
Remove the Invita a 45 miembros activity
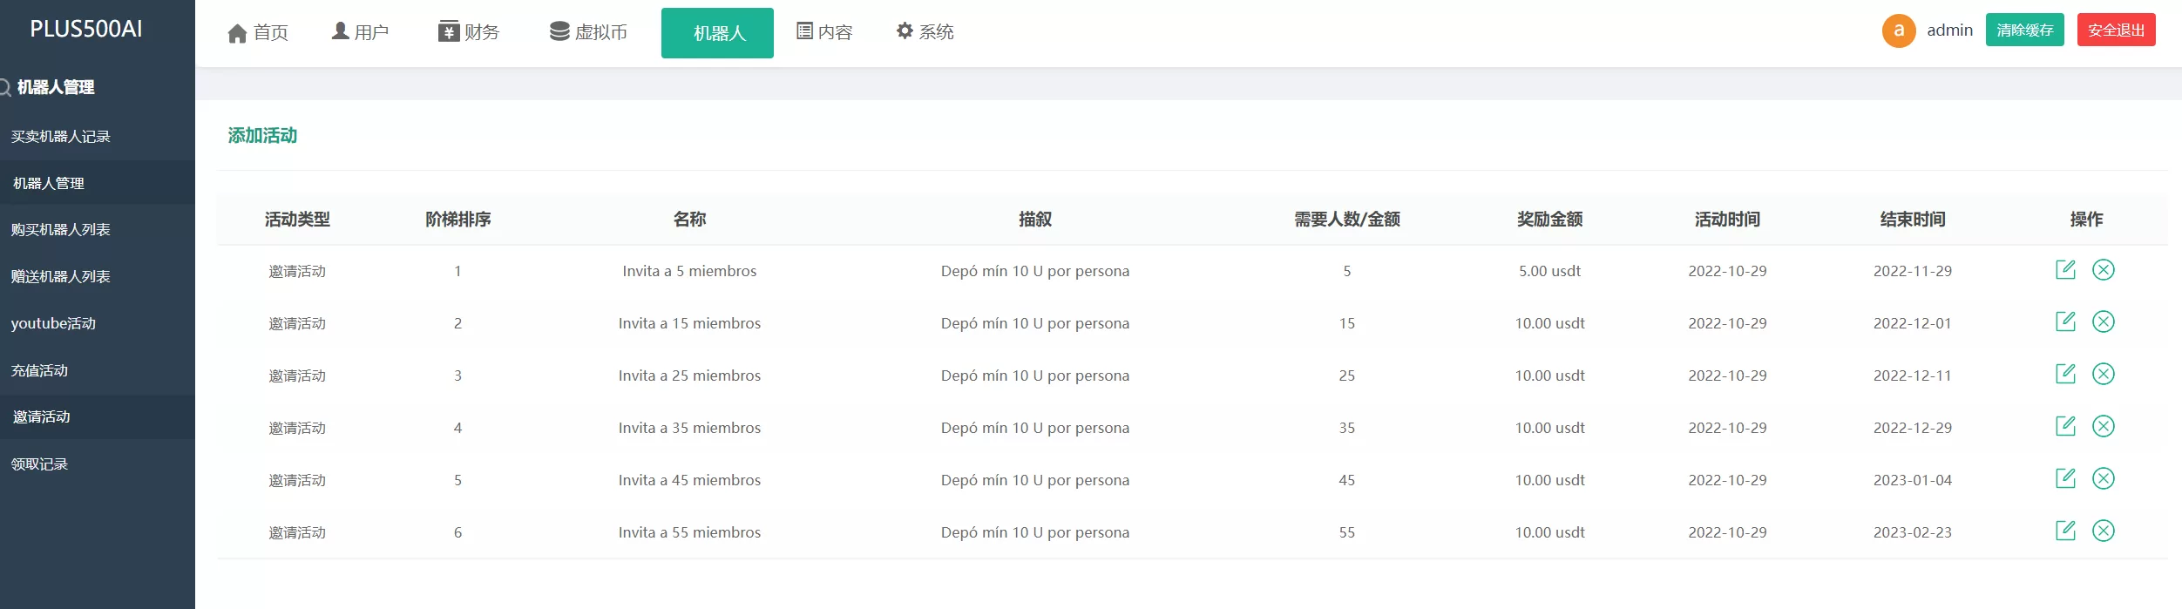(x=2103, y=479)
